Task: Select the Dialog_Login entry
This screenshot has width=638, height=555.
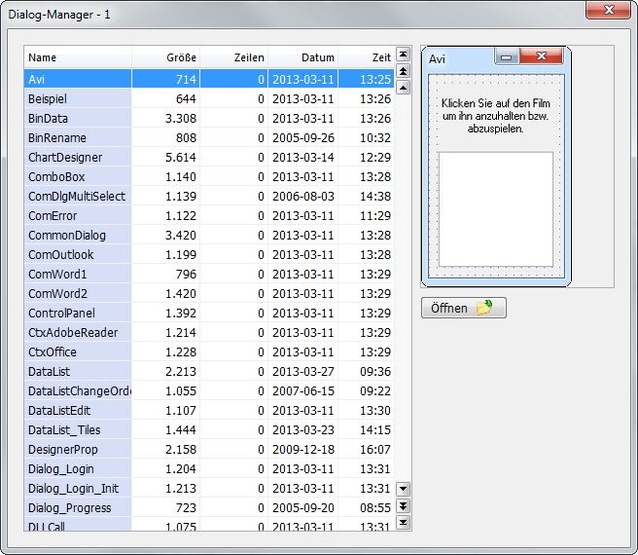Action: (x=78, y=468)
